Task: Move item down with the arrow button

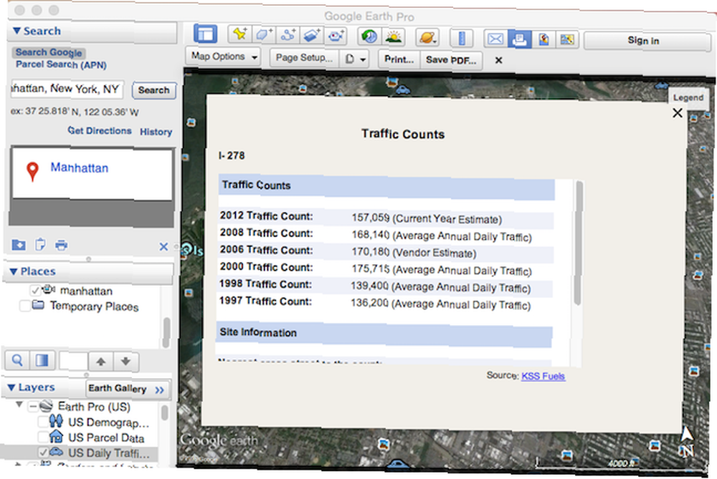Action: coord(125,362)
